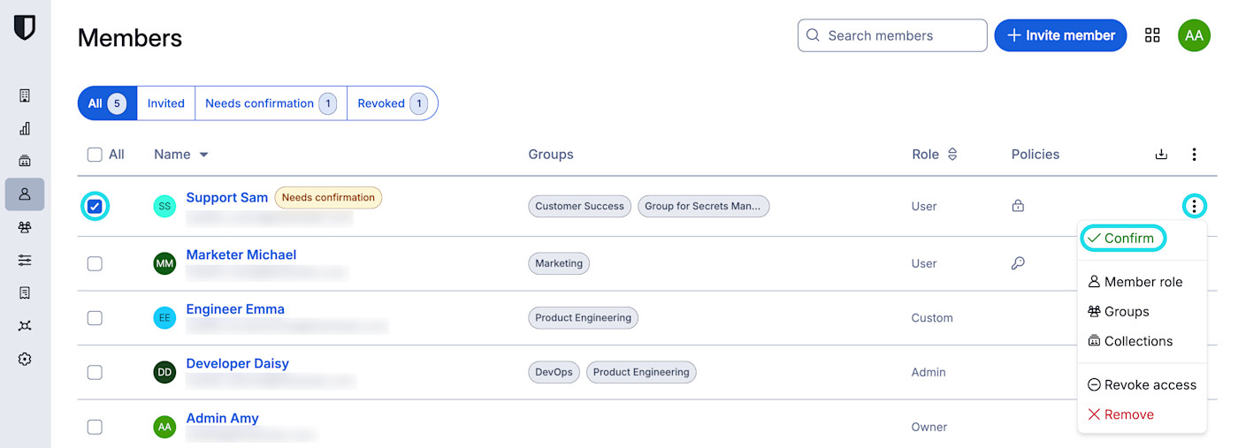Open the header bulk options three-dot menu
Screen dimensions: 1238x448
(x=1194, y=155)
